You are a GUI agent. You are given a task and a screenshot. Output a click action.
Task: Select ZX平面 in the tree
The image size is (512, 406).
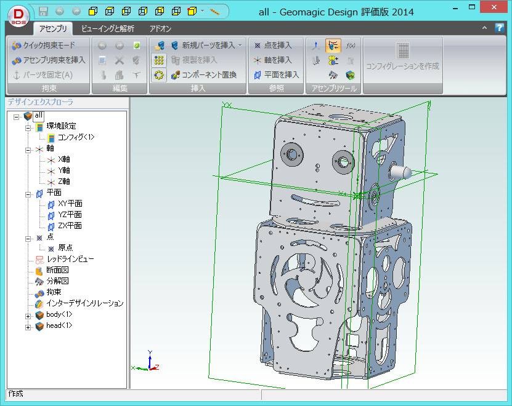[x=70, y=226]
